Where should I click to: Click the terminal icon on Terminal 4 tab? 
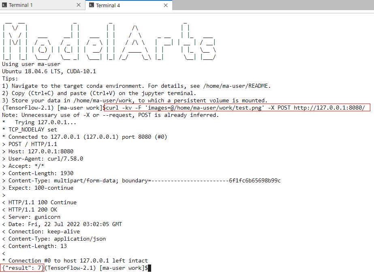click(x=91, y=5)
